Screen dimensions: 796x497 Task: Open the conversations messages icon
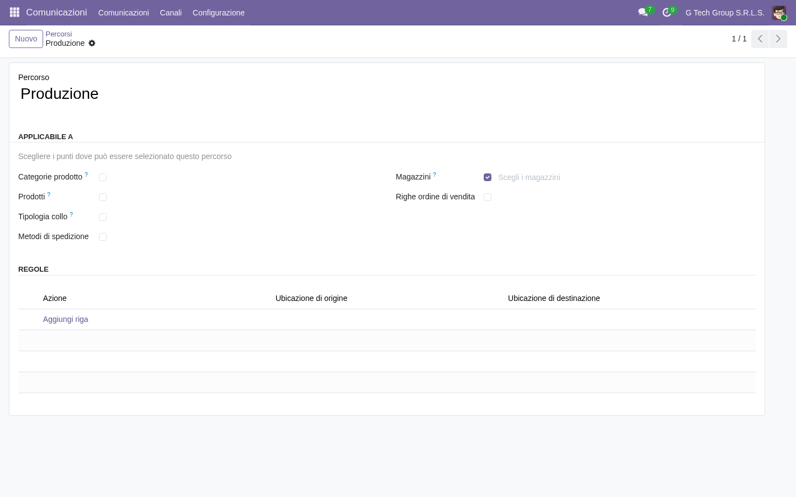click(643, 12)
